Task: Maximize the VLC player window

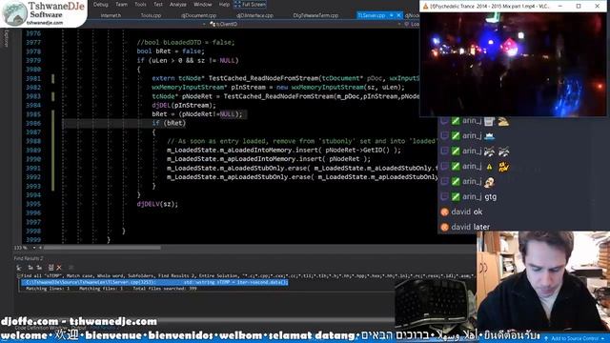Action: [579, 7]
